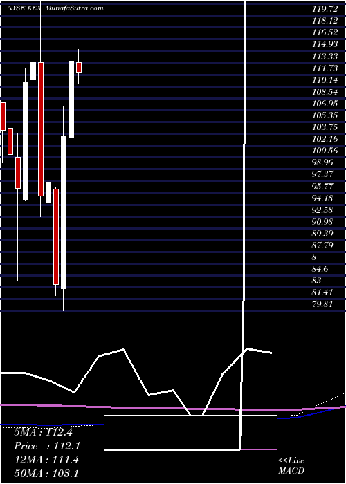Viewport: 346px width, 484px height.
Task: Click the 95.77 price axis label
Action: (323, 186)
